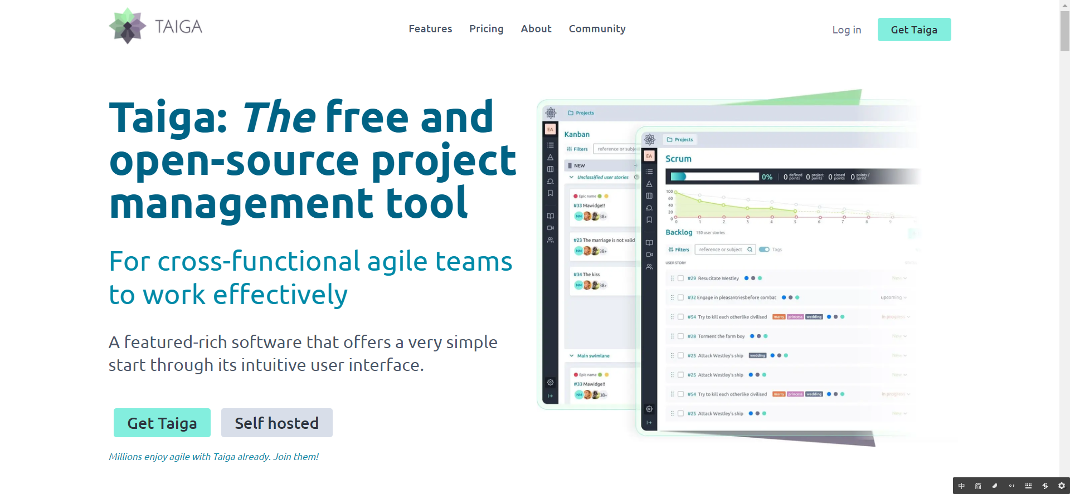Click the Log in link
1070x494 pixels.
click(x=847, y=30)
